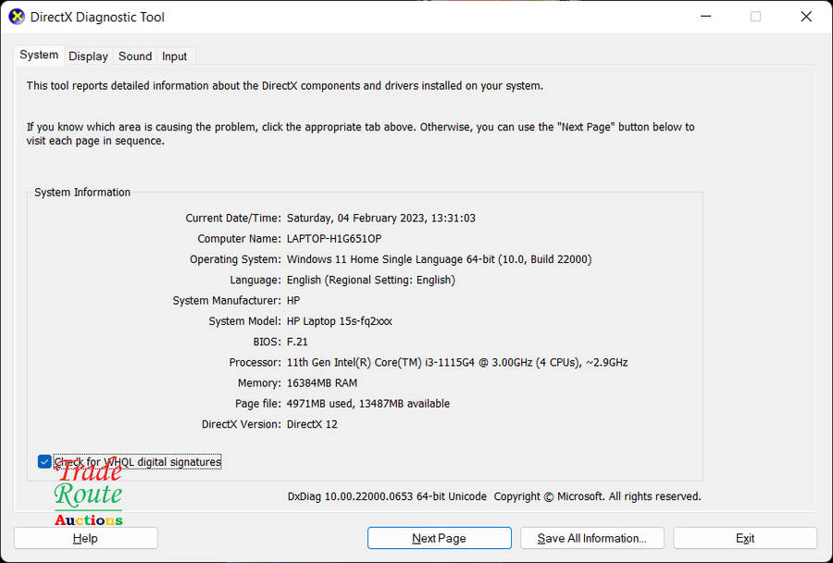
Task: Select the Sound tab
Action: tap(135, 56)
